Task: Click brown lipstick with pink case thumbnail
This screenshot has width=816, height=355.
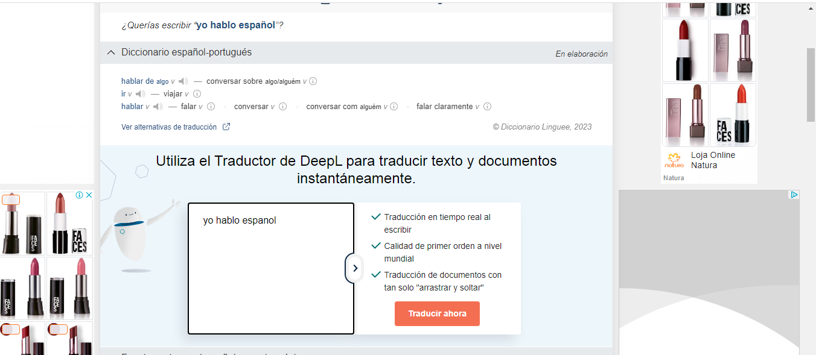Action: (x=685, y=115)
